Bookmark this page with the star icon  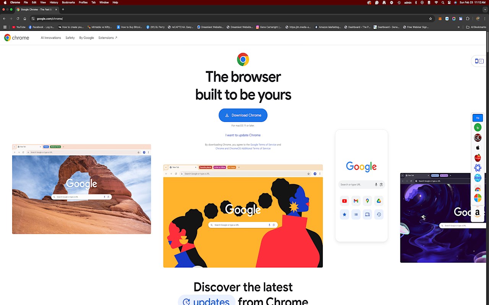click(x=431, y=19)
